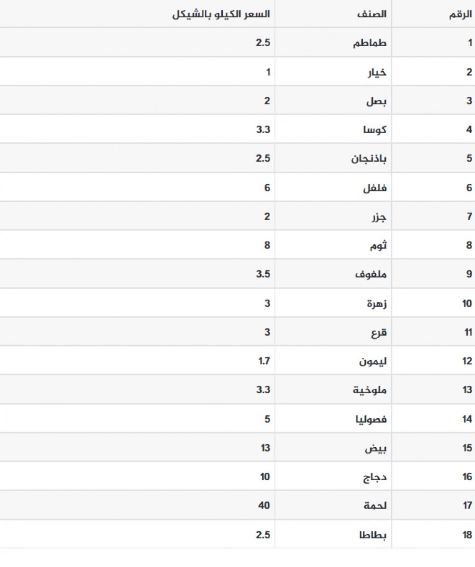This screenshot has height=567, width=475.
Task: Select the ملوخية product cell
Action: pyautogui.click(x=370, y=390)
